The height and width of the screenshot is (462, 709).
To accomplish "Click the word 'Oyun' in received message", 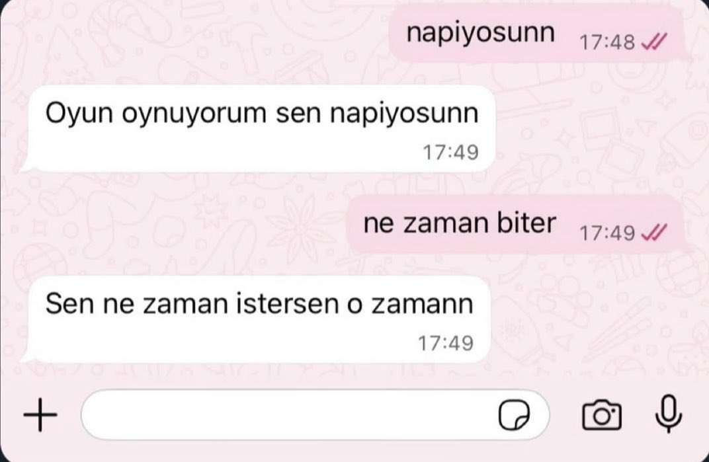I will pyautogui.click(x=79, y=113).
